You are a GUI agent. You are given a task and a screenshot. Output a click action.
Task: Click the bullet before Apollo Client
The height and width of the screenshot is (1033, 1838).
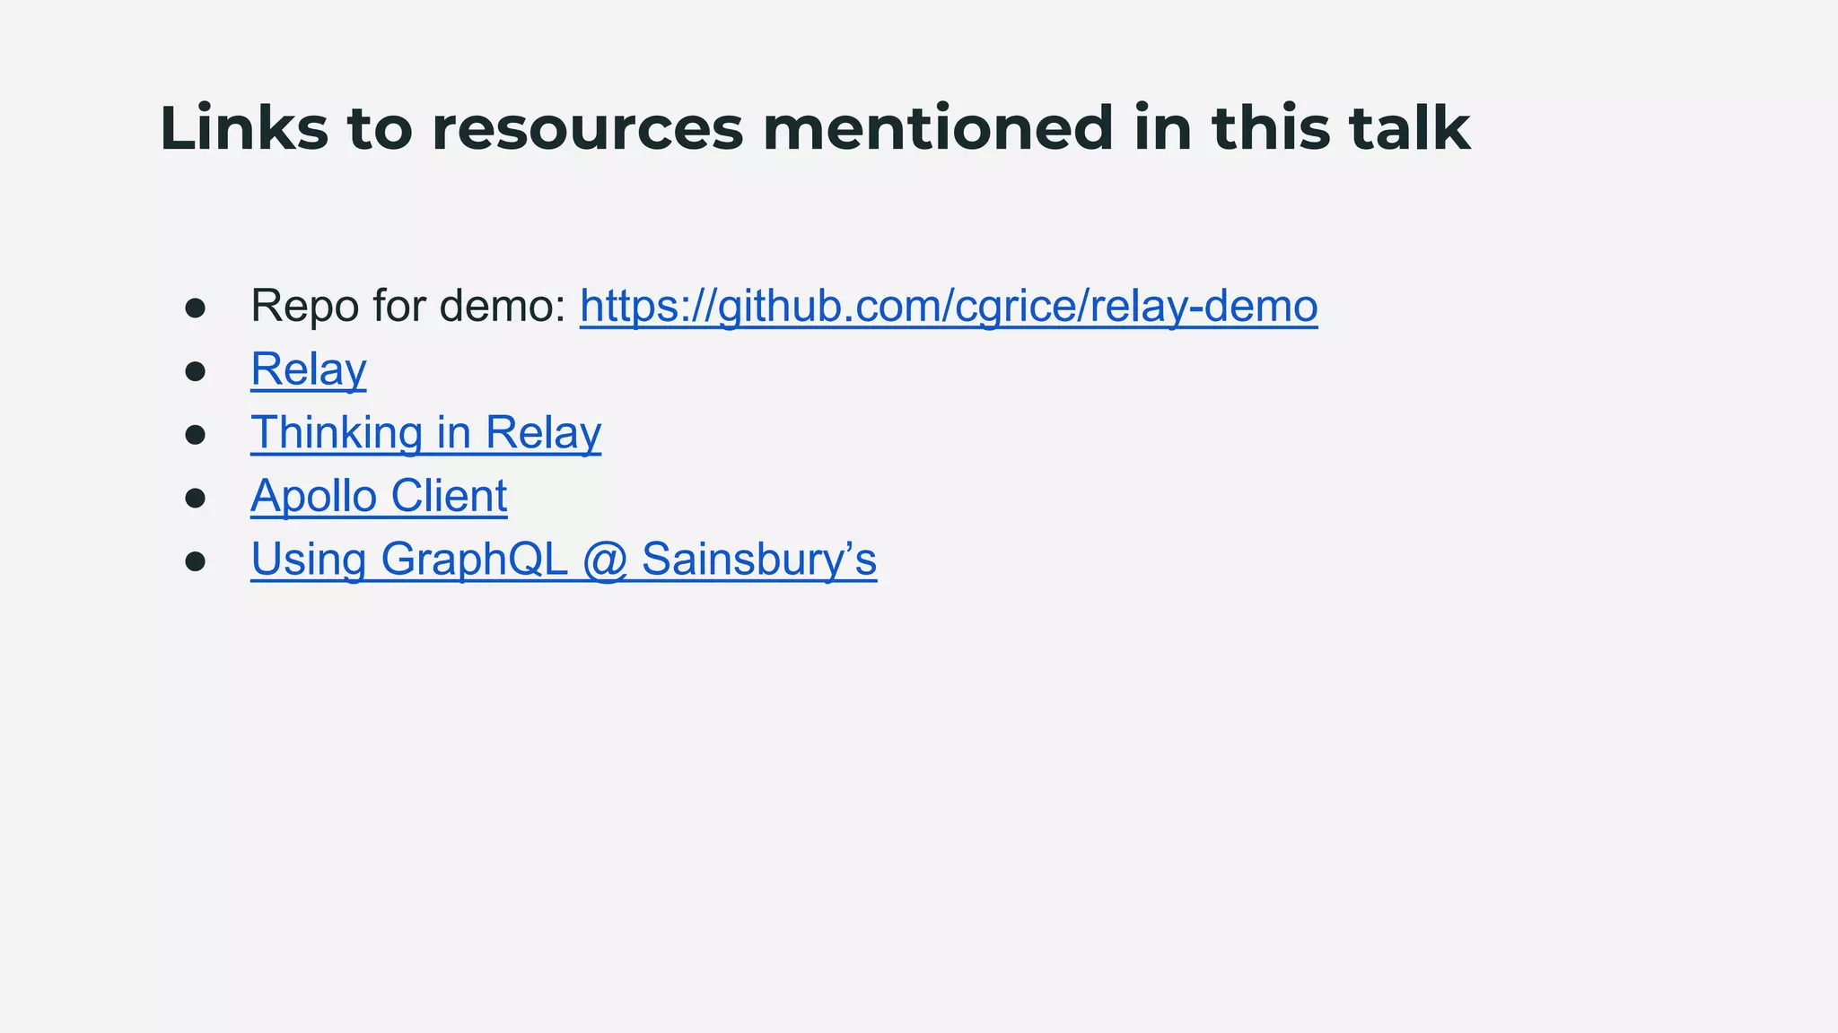(x=196, y=499)
